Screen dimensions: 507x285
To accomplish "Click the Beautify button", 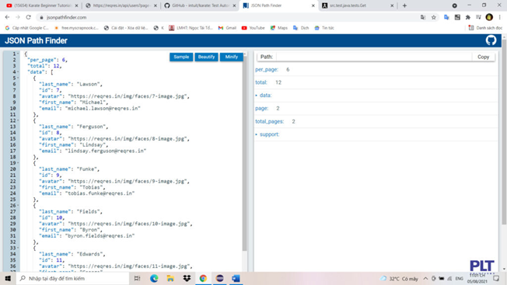I will [206, 57].
